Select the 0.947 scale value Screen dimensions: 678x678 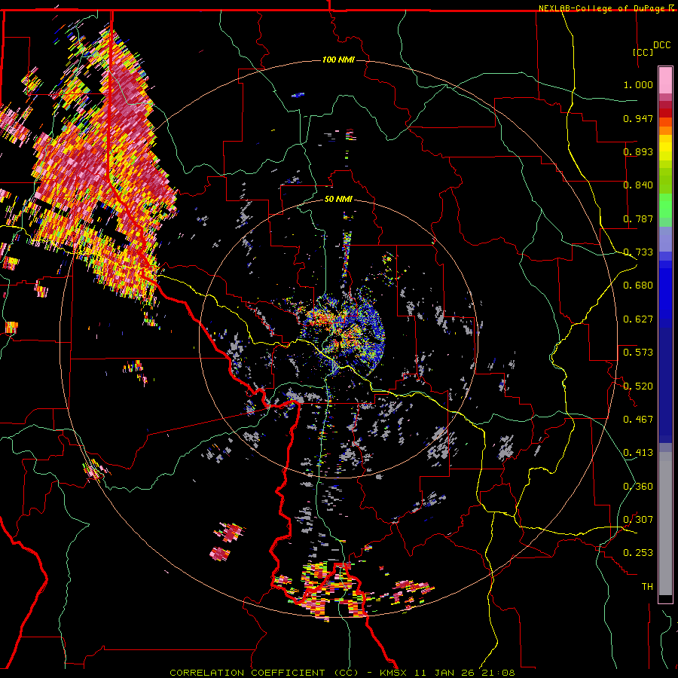click(x=638, y=118)
